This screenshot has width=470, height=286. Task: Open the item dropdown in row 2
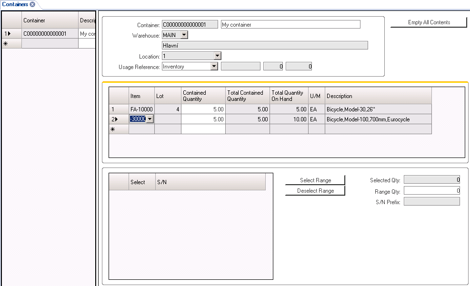(x=150, y=119)
